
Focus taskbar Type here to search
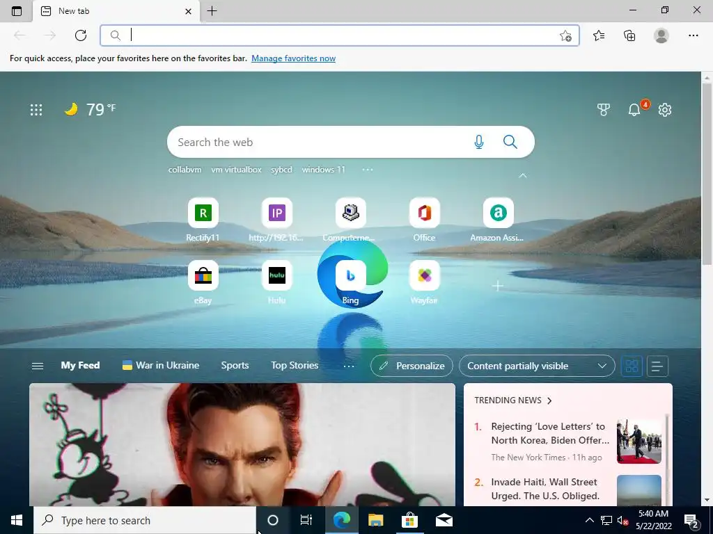pos(145,520)
